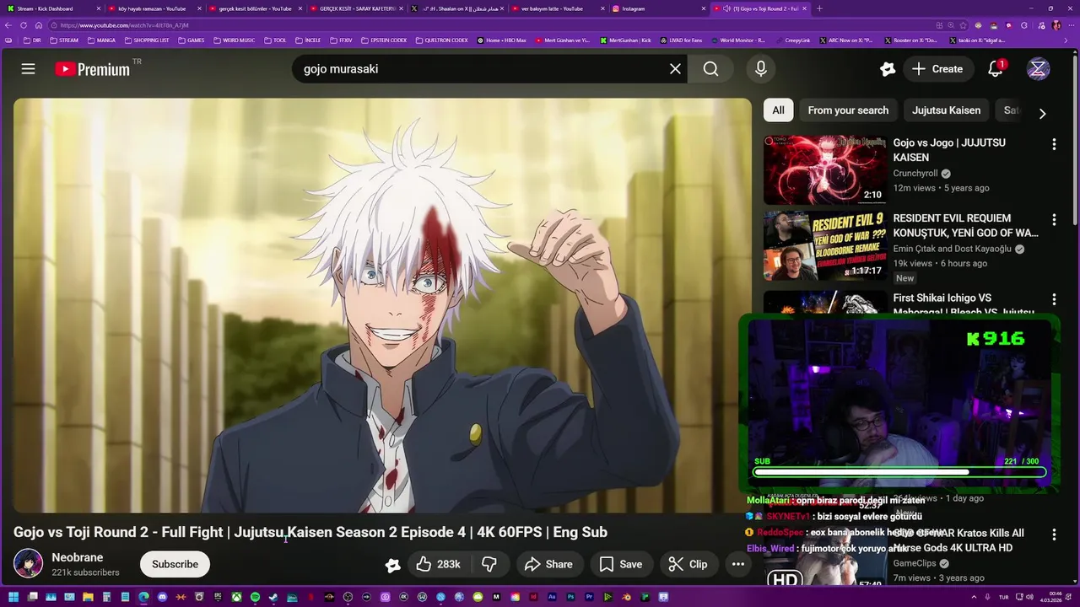Open options for Gojo vs Jogo video
1080x607 pixels.
coord(1054,145)
